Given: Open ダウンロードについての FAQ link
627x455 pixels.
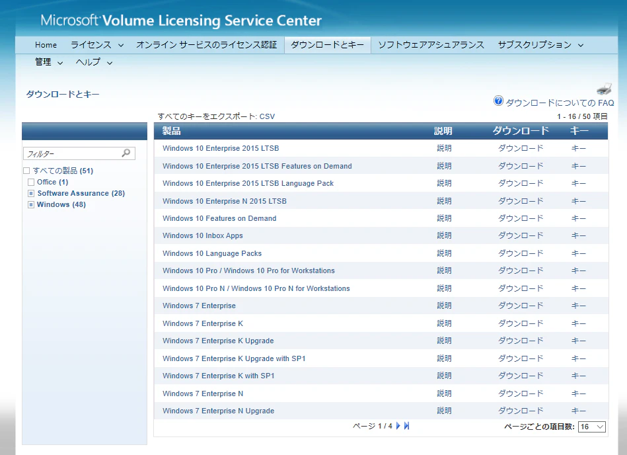Looking at the screenshot, I should (560, 103).
